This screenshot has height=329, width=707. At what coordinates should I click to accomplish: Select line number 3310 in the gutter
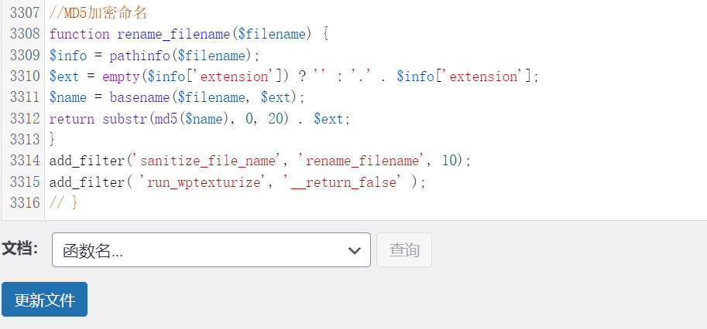pyautogui.click(x=24, y=76)
